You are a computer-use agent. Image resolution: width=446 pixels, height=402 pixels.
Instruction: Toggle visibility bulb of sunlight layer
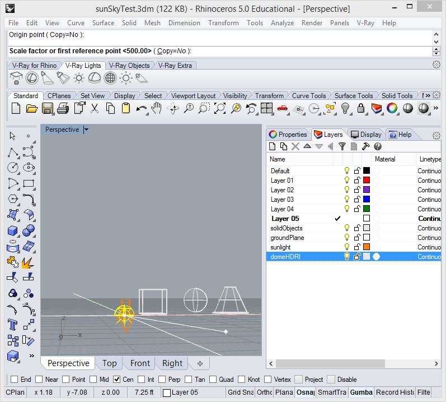(347, 247)
